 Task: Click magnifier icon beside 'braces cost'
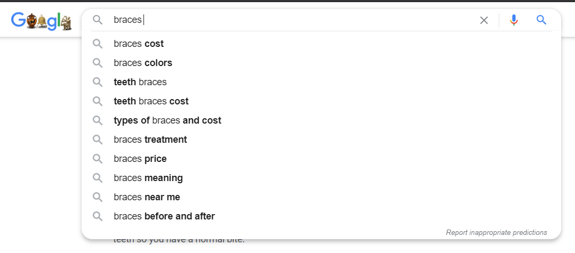pos(98,44)
